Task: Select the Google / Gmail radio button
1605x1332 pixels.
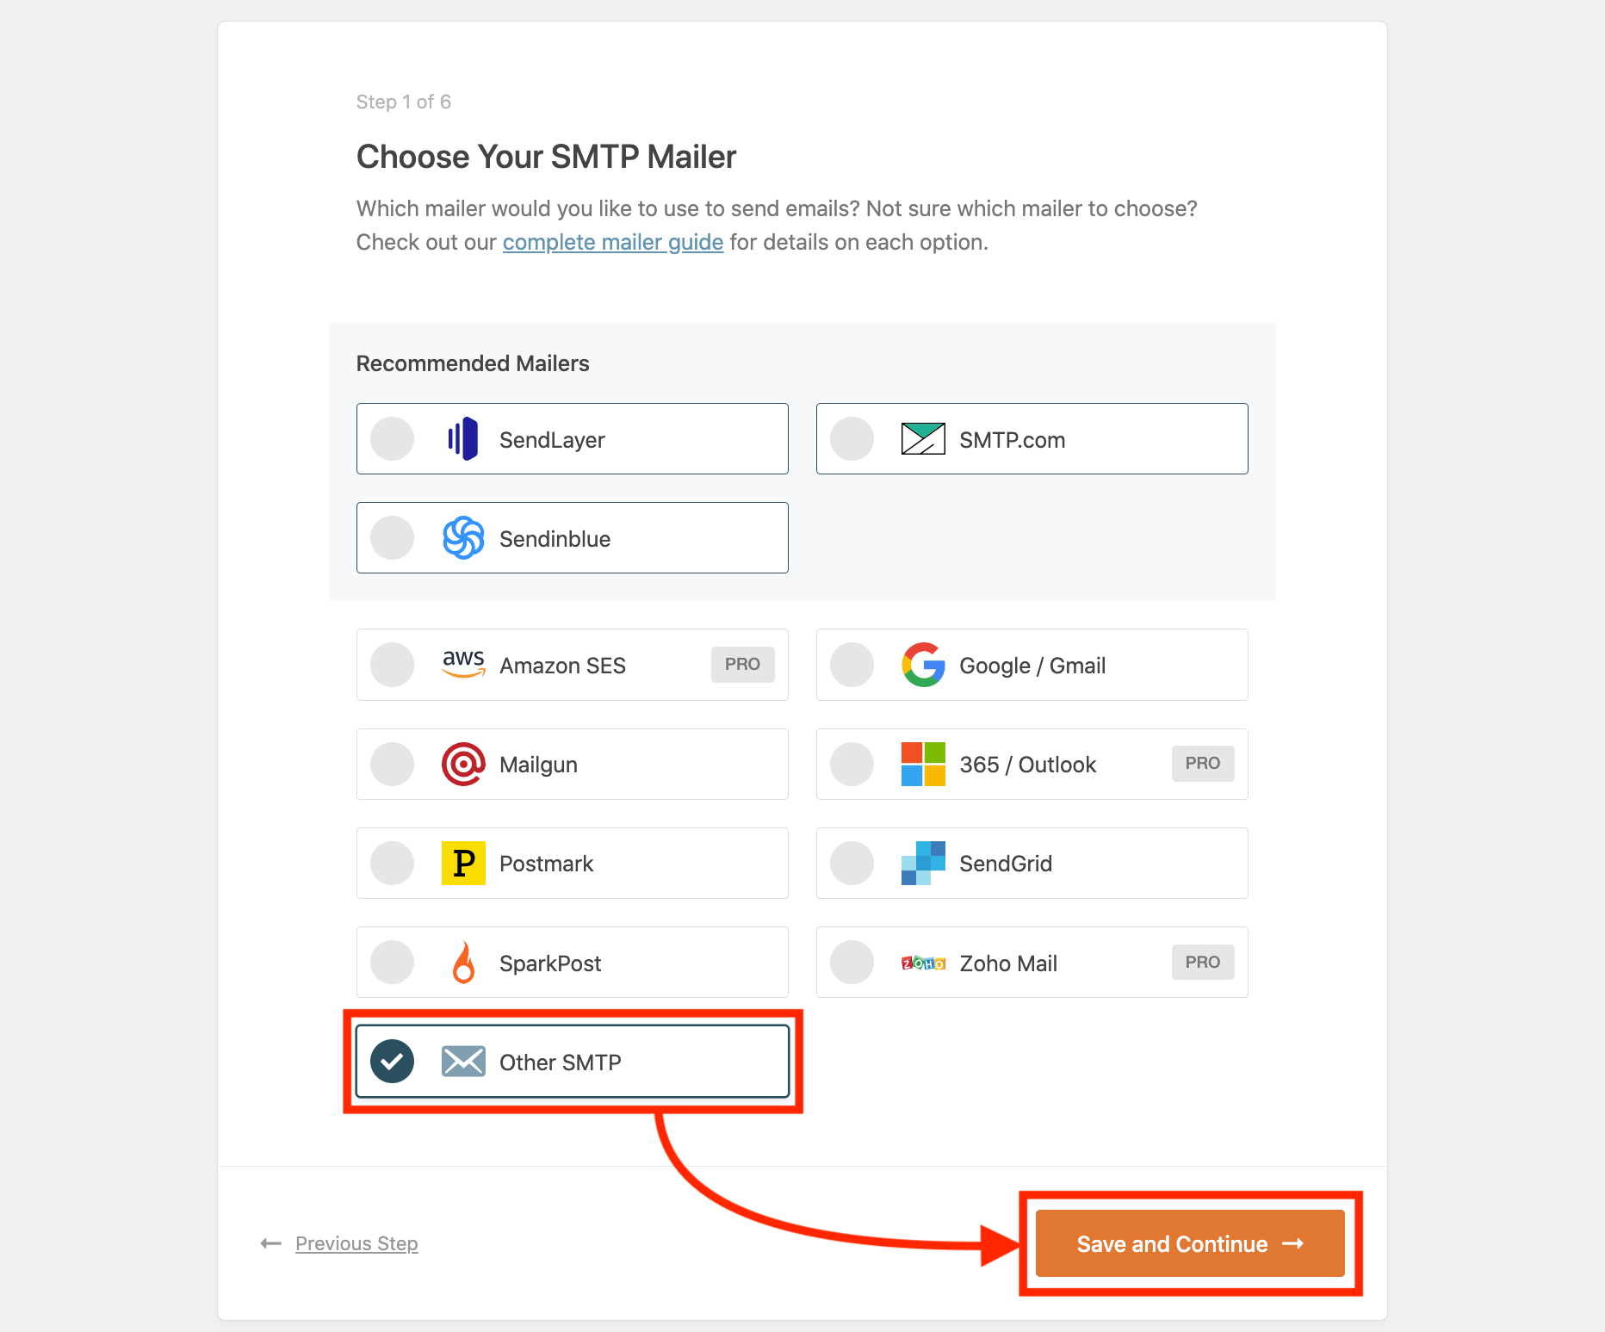Action: pos(852,665)
